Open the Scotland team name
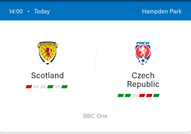The height and width of the screenshot is (134, 191). [x=48, y=76]
